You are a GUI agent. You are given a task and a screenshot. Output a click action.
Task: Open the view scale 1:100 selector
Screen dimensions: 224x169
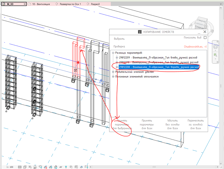click(x=10, y=167)
